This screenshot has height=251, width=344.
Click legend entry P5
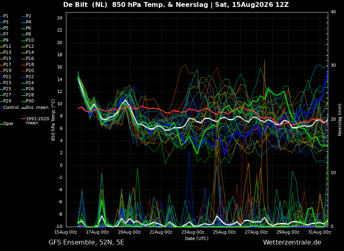click(x=6, y=28)
